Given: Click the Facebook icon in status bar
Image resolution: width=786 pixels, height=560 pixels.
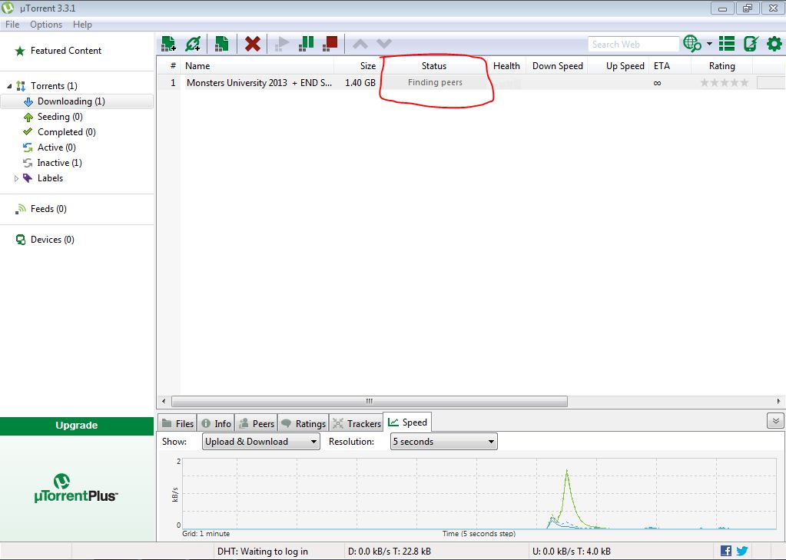Looking at the screenshot, I should click(x=725, y=551).
